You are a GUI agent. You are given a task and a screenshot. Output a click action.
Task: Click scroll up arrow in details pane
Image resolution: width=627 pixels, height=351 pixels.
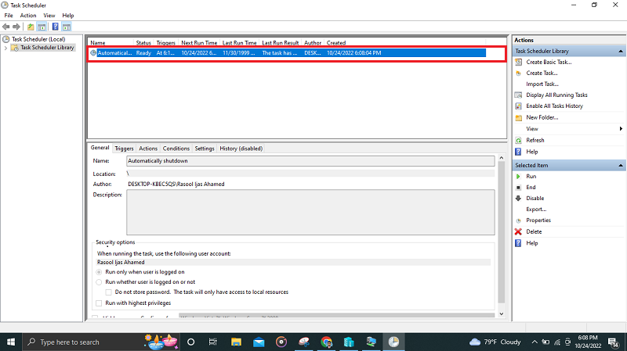pyautogui.click(x=502, y=159)
